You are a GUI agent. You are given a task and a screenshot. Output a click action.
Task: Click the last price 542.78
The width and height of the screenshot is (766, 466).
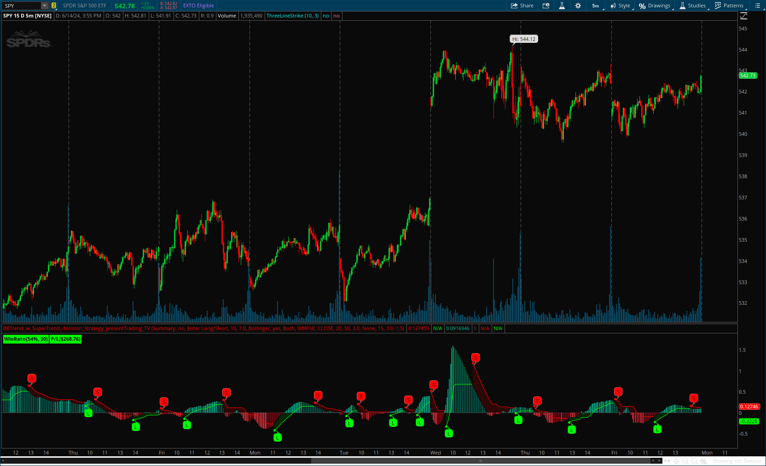point(125,6)
